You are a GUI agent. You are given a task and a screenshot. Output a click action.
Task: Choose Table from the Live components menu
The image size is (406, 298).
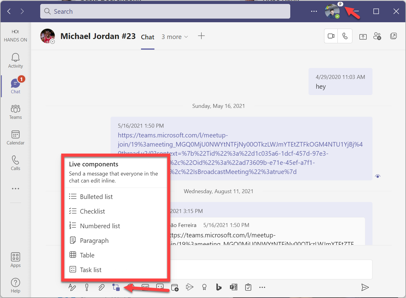(x=87, y=255)
